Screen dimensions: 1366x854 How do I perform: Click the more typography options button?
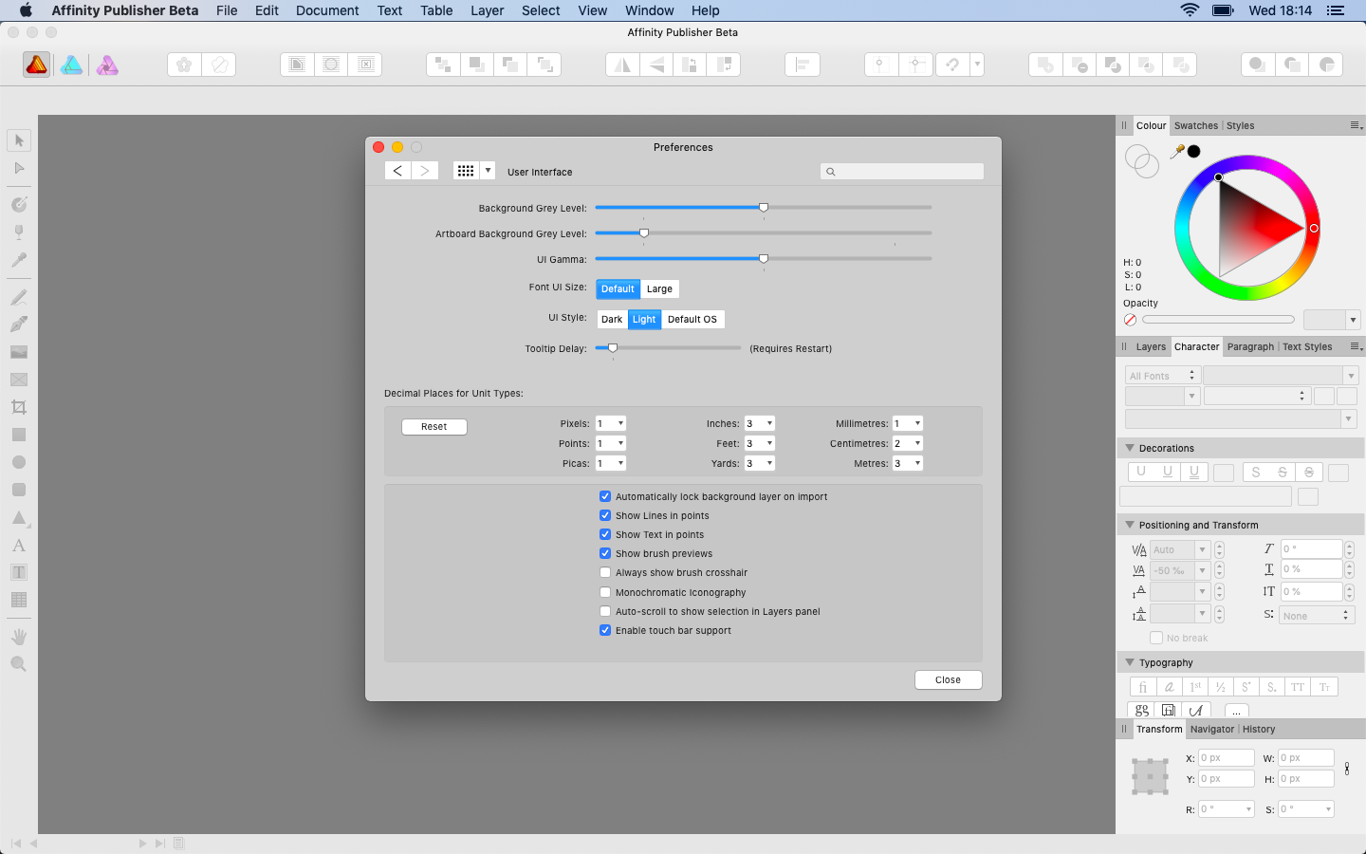click(1236, 711)
